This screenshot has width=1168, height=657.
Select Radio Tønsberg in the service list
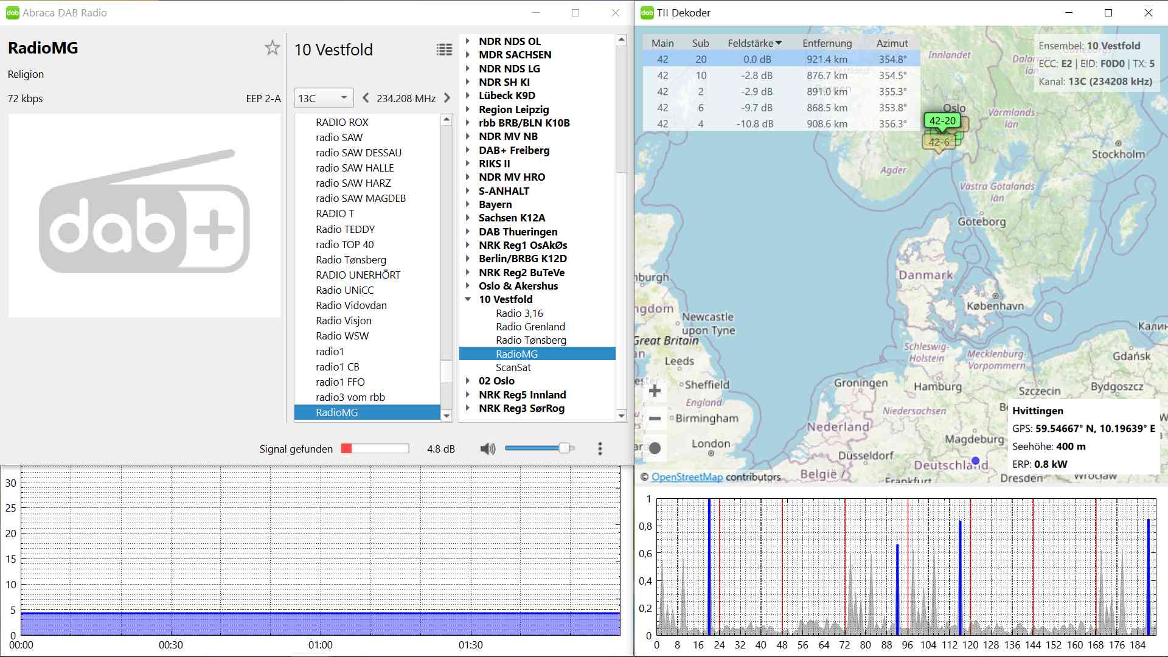pyautogui.click(x=350, y=260)
